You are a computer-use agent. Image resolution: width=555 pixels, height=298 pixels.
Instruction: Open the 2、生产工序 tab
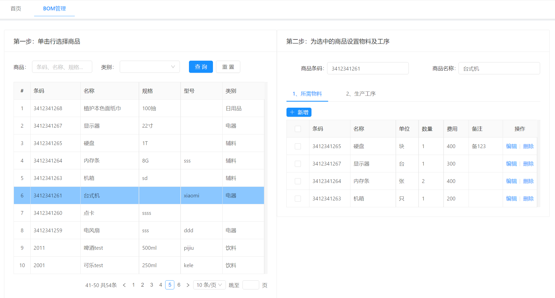click(361, 94)
